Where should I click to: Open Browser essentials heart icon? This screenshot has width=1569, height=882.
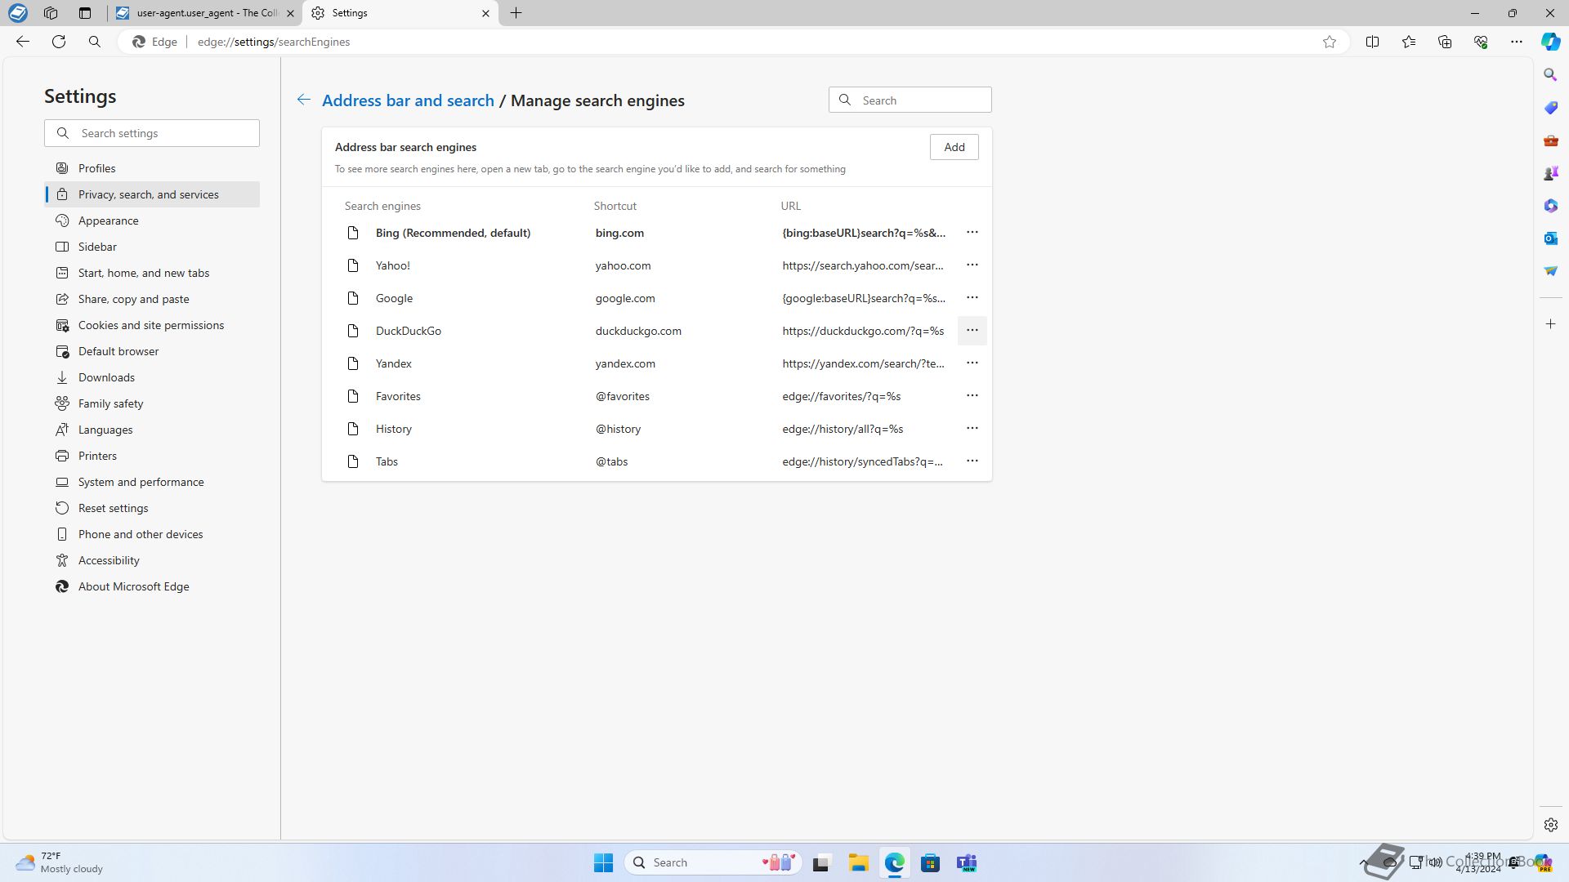point(1481,42)
